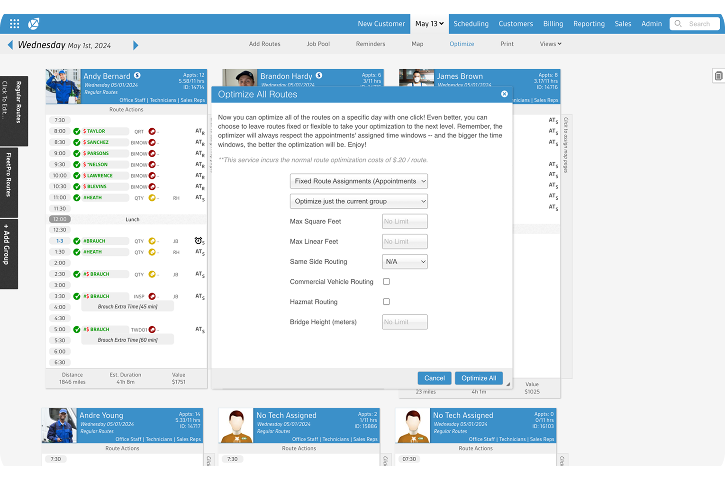725x480 pixels.
Task: Open Customers menu
Action: (516, 24)
